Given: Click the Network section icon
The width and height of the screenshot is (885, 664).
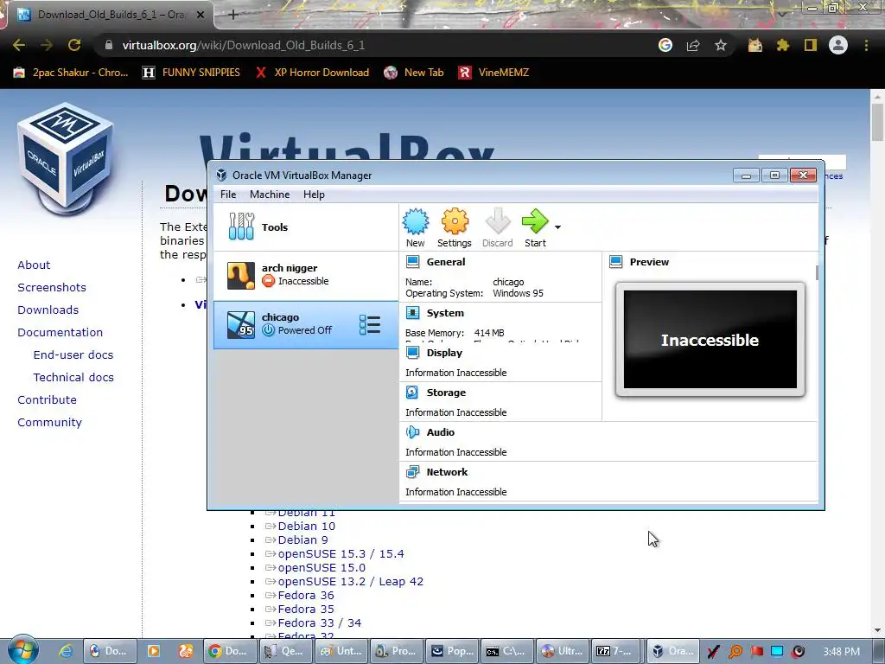Looking at the screenshot, I should click(x=412, y=472).
